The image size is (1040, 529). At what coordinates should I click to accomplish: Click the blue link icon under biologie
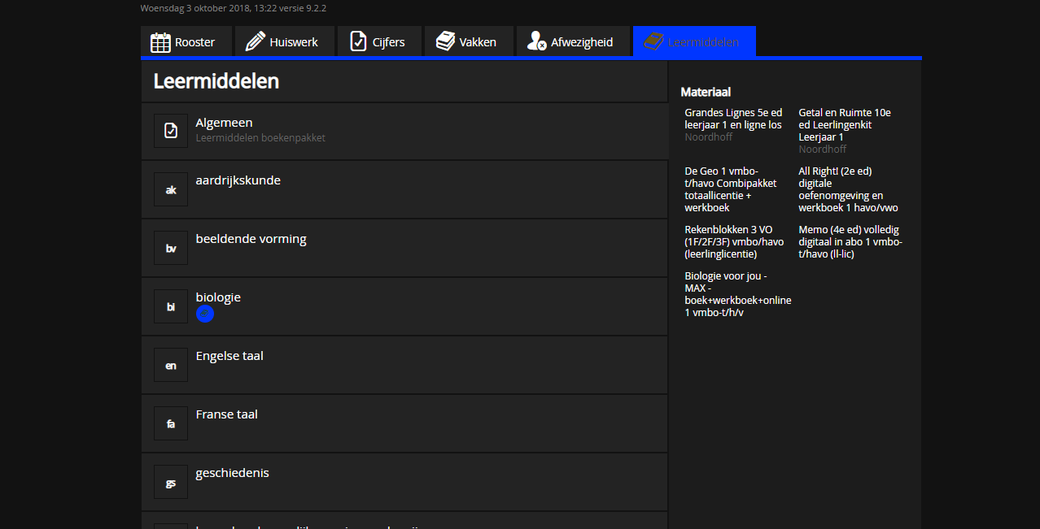205,314
